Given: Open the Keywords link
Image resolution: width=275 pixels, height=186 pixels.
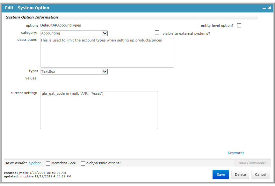Looking at the screenshot, I should click(x=236, y=153).
